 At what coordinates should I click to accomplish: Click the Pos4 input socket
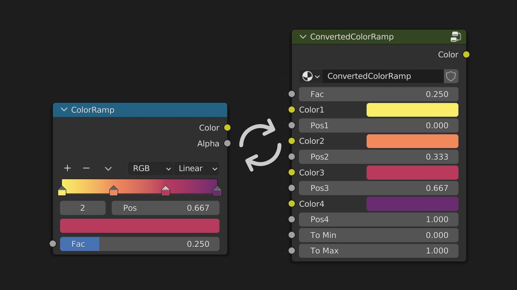[x=292, y=219]
